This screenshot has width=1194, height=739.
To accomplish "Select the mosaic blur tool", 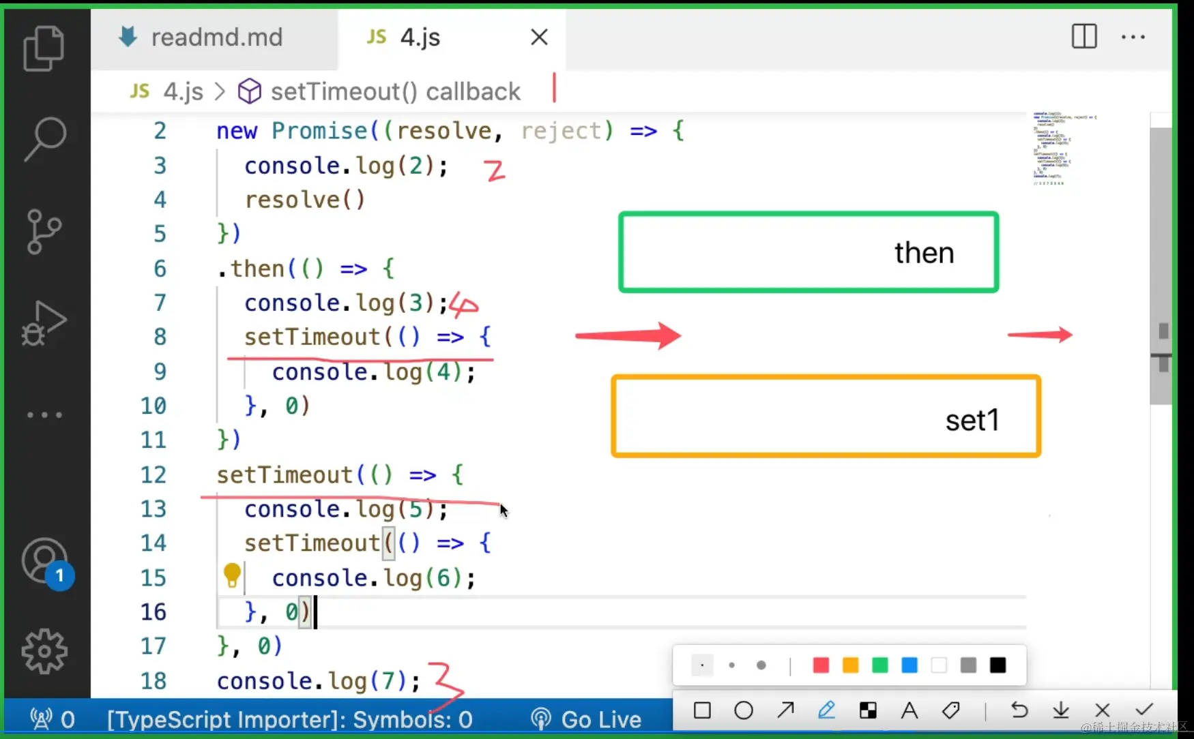I will tap(868, 710).
